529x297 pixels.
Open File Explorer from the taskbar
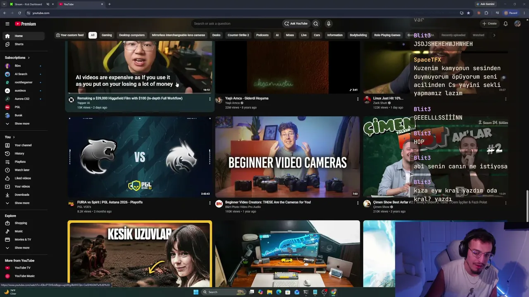269,292
